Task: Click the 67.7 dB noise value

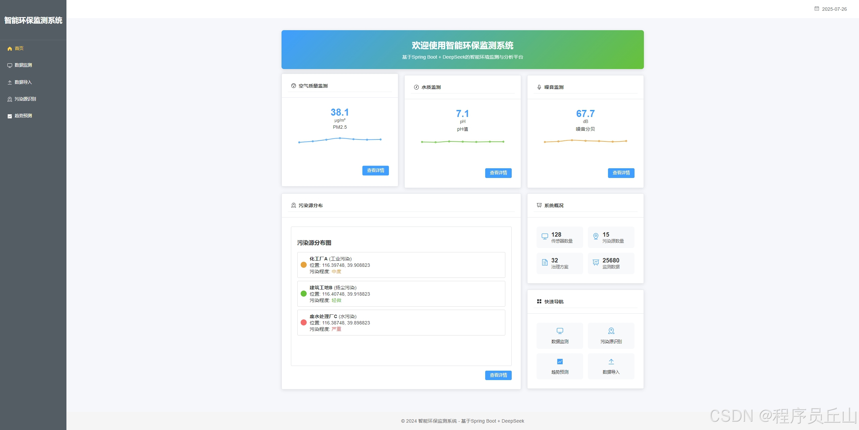Action: point(586,114)
